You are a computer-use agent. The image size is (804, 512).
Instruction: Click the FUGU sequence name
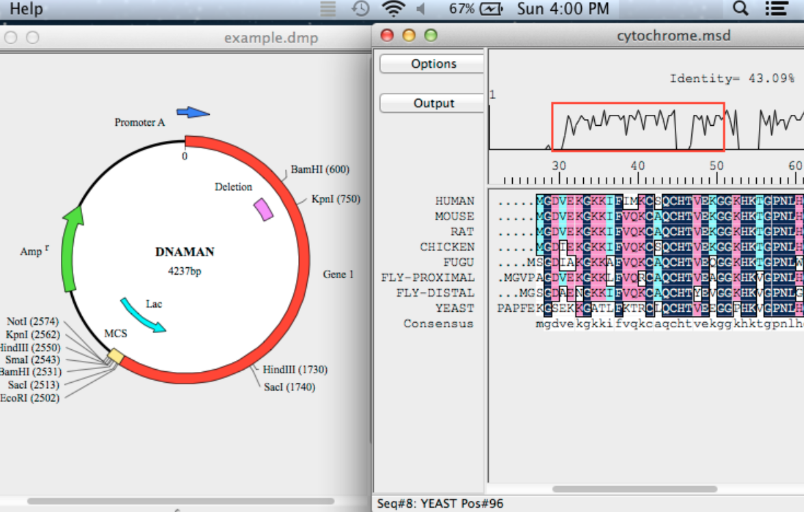(x=458, y=262)
